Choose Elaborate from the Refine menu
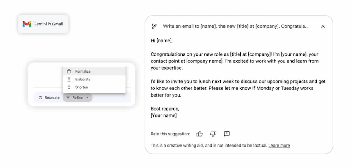351x167 pixels. click(83, 79)
